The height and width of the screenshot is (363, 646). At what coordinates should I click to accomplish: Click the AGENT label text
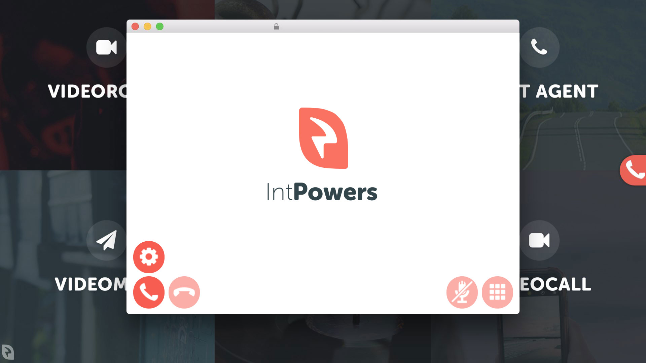click(567, 91)
